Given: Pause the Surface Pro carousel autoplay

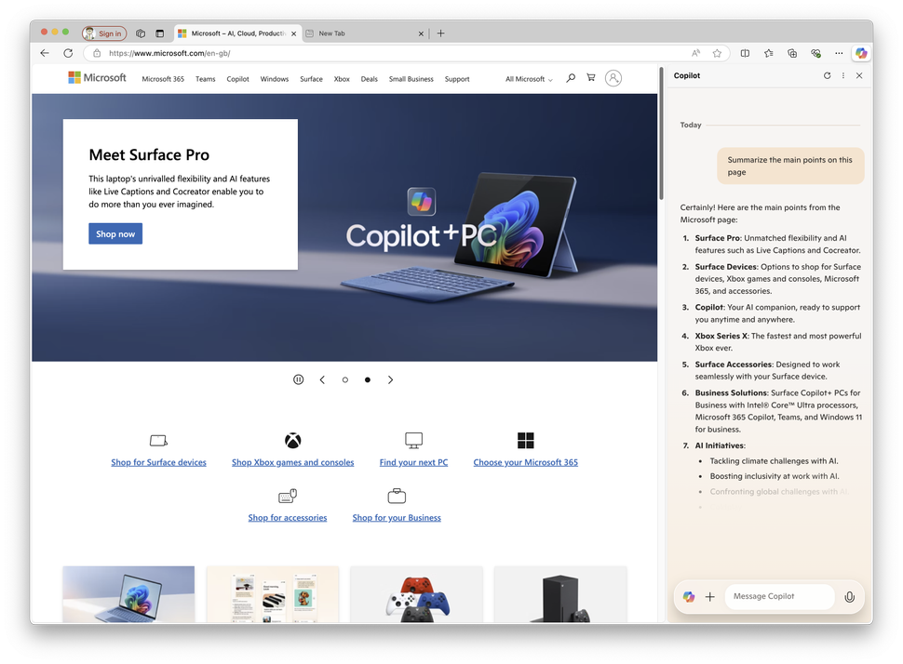Looking at the screenshot, I should (x=298, y=379).
